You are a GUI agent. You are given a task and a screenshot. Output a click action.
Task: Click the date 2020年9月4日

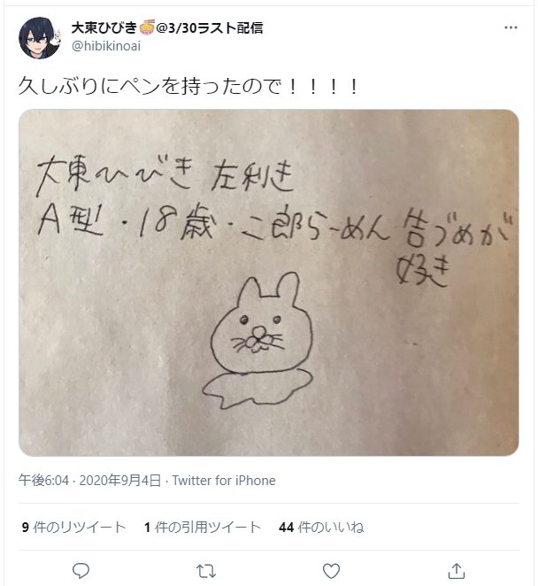[120, 481]
